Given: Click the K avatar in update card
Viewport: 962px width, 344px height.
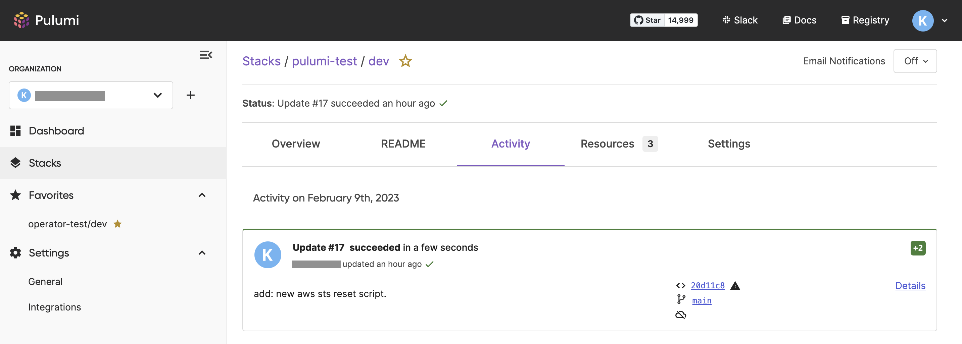Looking at the screenshot, I should 268,255.
